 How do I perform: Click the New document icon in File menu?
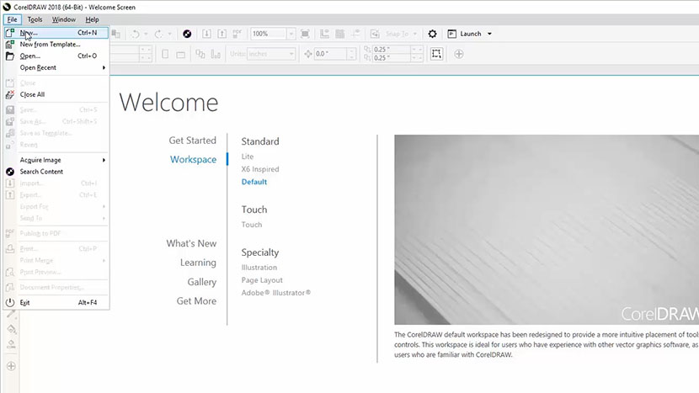click(x=10, y=33)
